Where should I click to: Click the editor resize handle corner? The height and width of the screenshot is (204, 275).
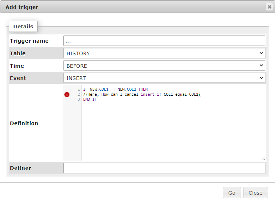point(264,159)
